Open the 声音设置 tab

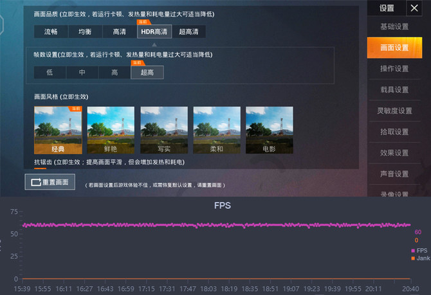point(394,174)
